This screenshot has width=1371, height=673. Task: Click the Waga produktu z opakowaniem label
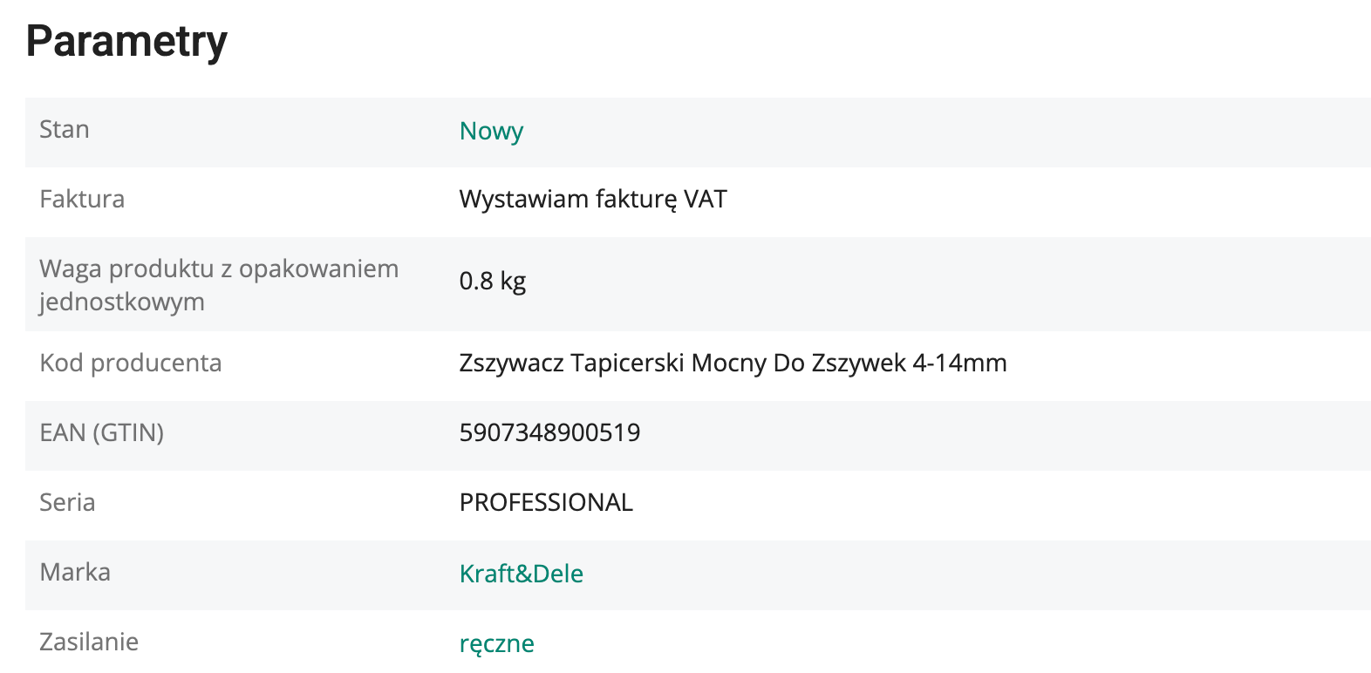click(x=219, y=269)
